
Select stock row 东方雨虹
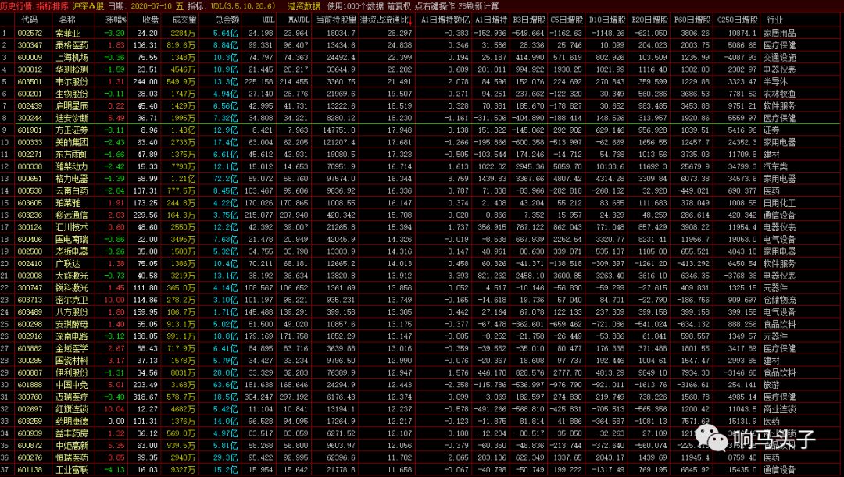point(420,155)
